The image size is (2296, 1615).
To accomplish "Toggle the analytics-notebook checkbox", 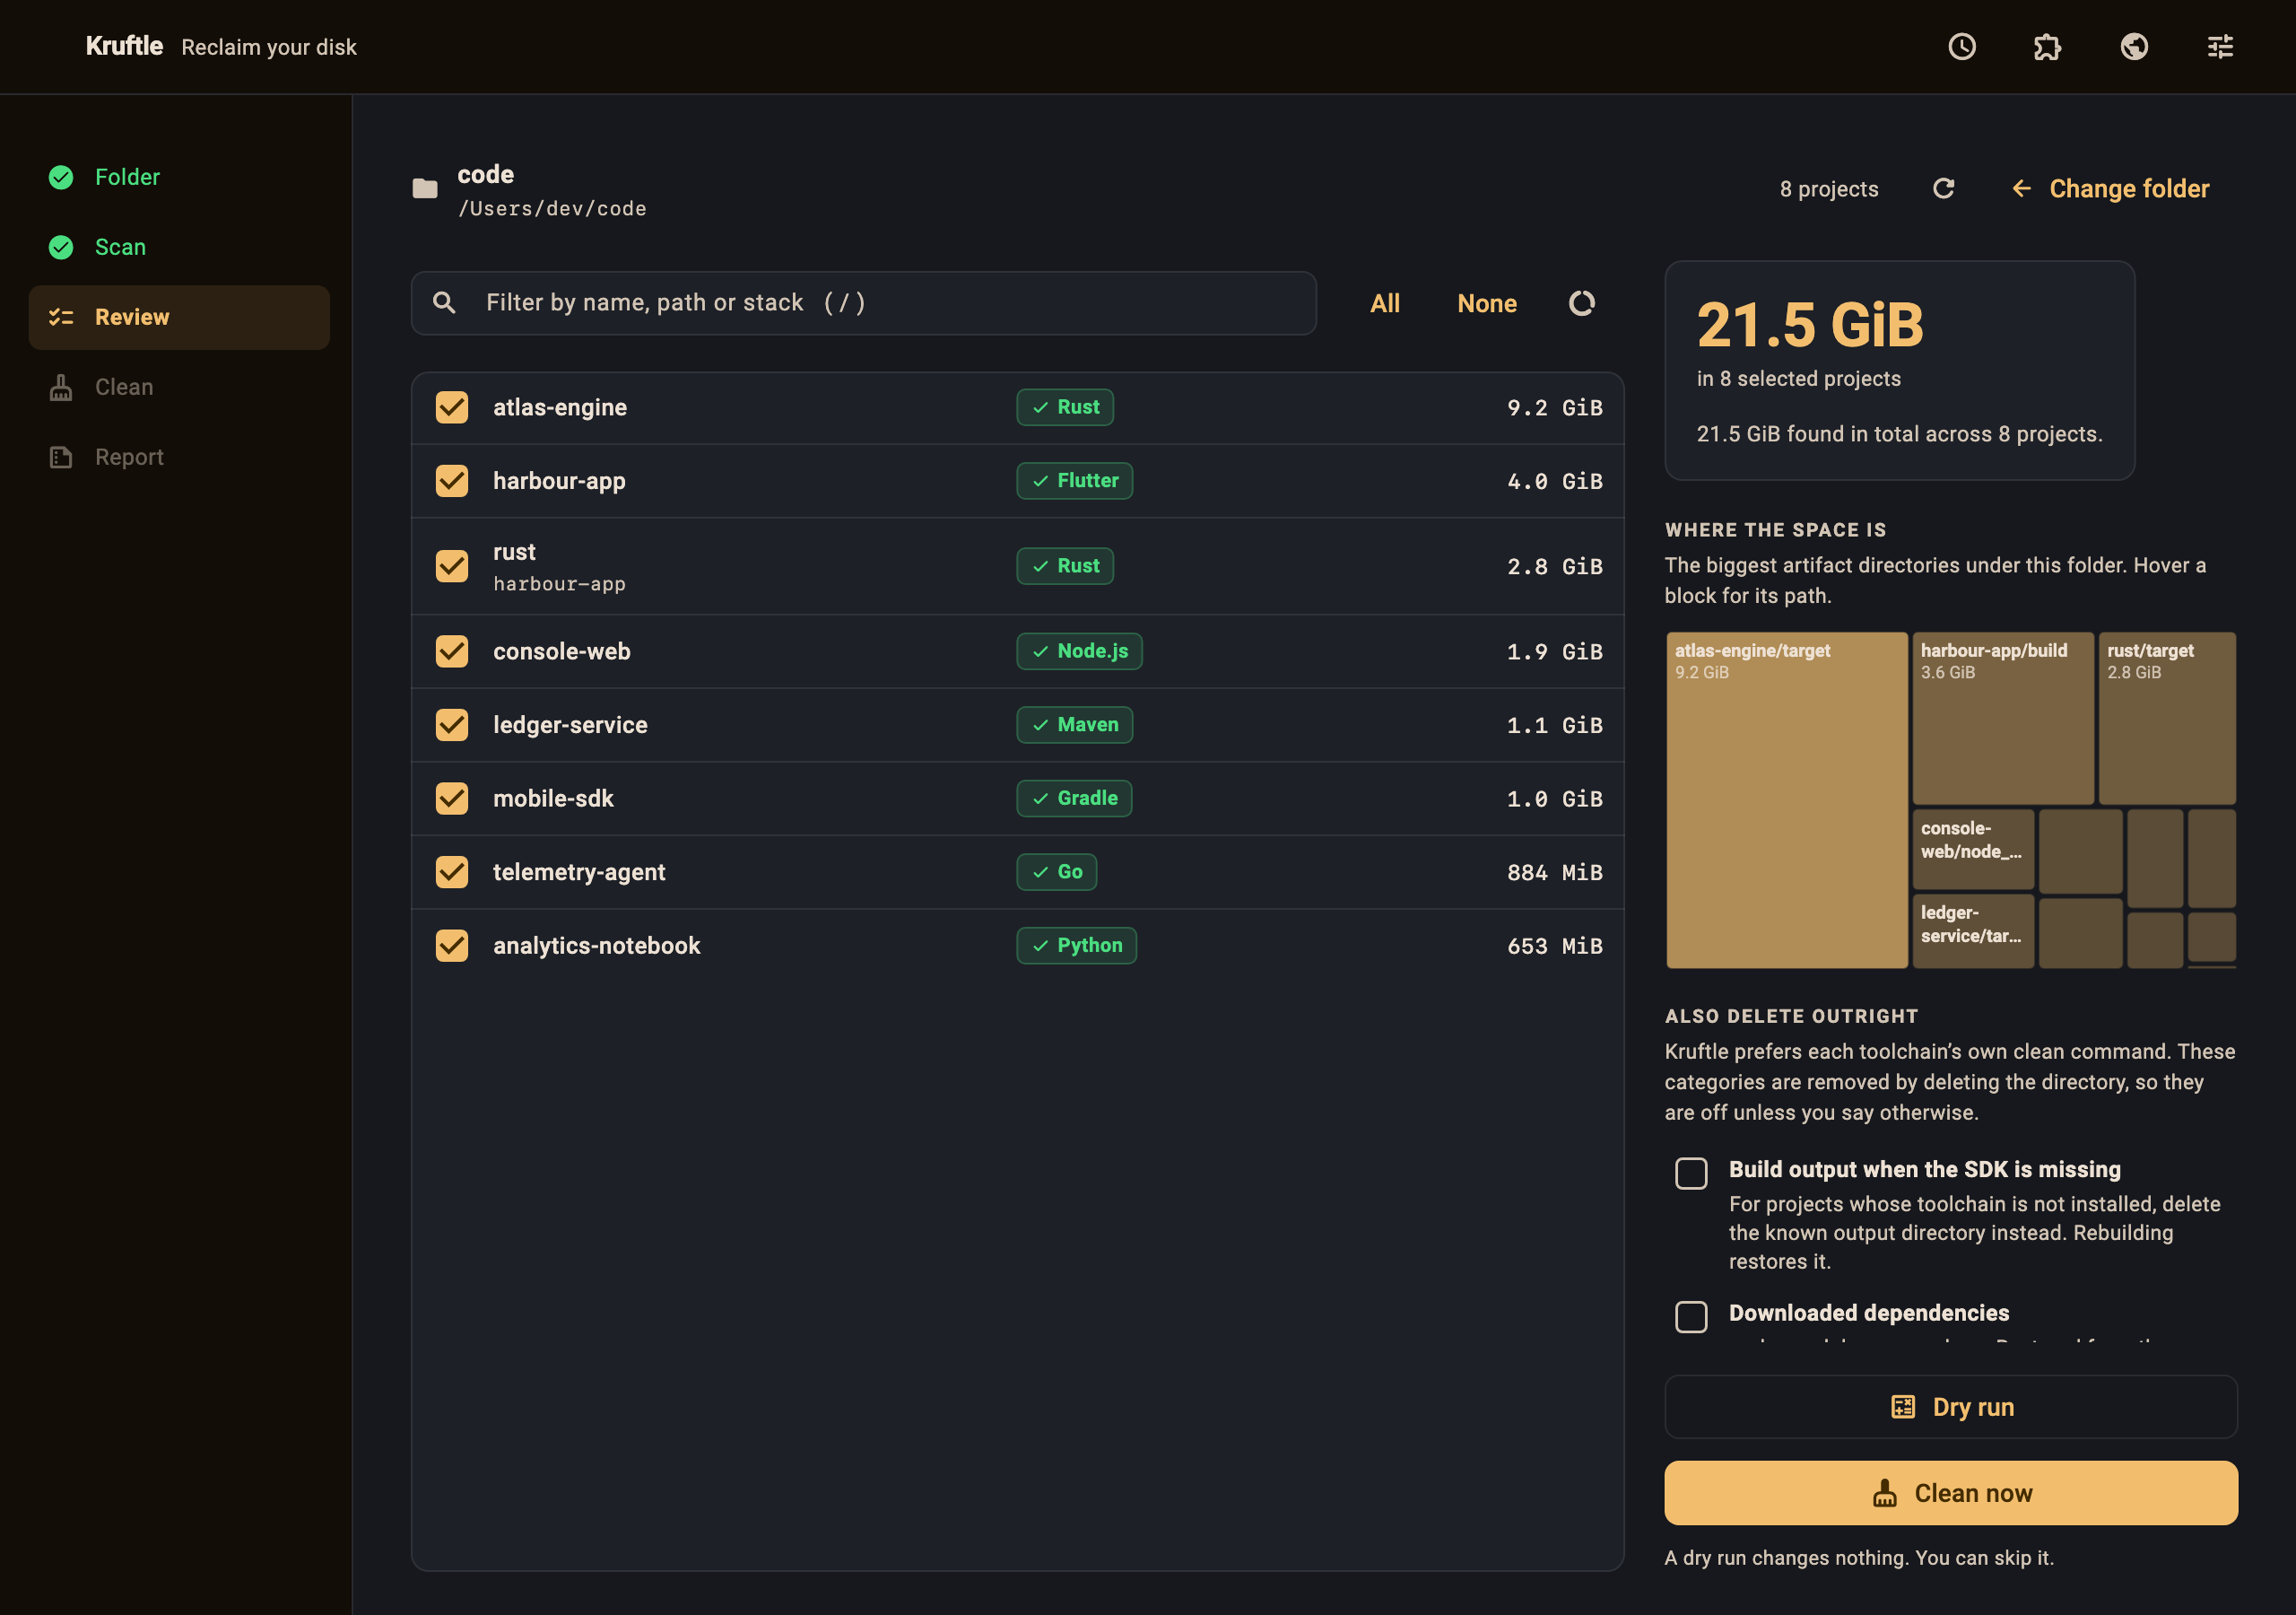I will point(452,946).
